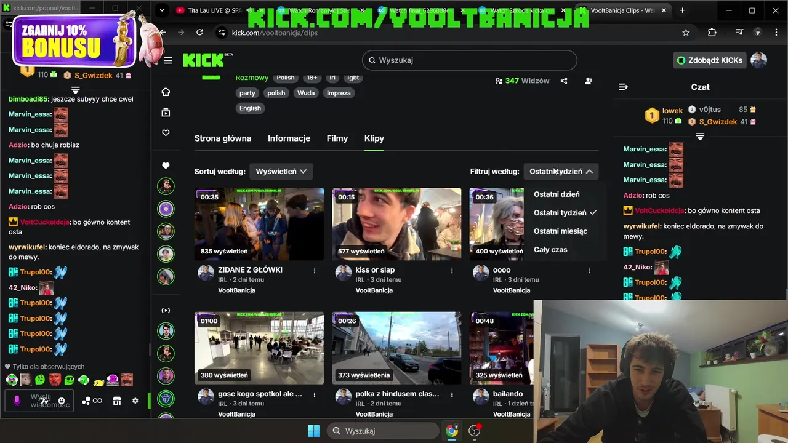Viewport: 788px width, 443px height.
Task: Select Ostatni dzień filter option
Action: pos(557,194)
